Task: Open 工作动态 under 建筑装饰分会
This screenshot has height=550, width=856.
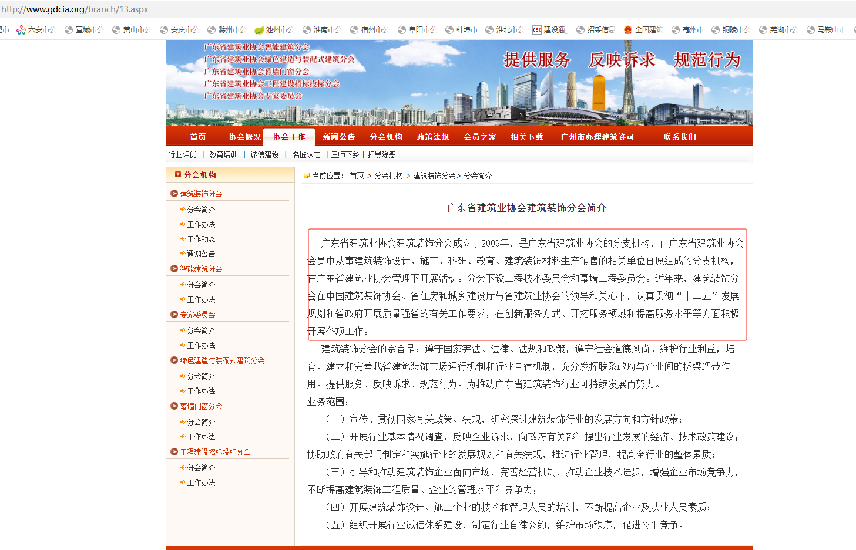Action: pyautogui.click(x=201, y=239)
